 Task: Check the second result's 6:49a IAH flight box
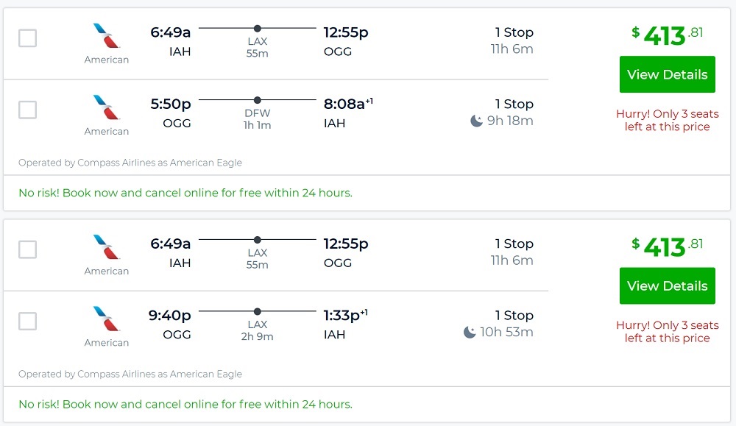coord(27,249)
